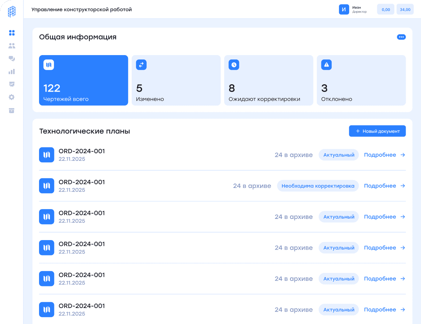Click the 0,00 badge in the header
The width and height of the screenshot is (421, 324).
click(x=386, y=9)
